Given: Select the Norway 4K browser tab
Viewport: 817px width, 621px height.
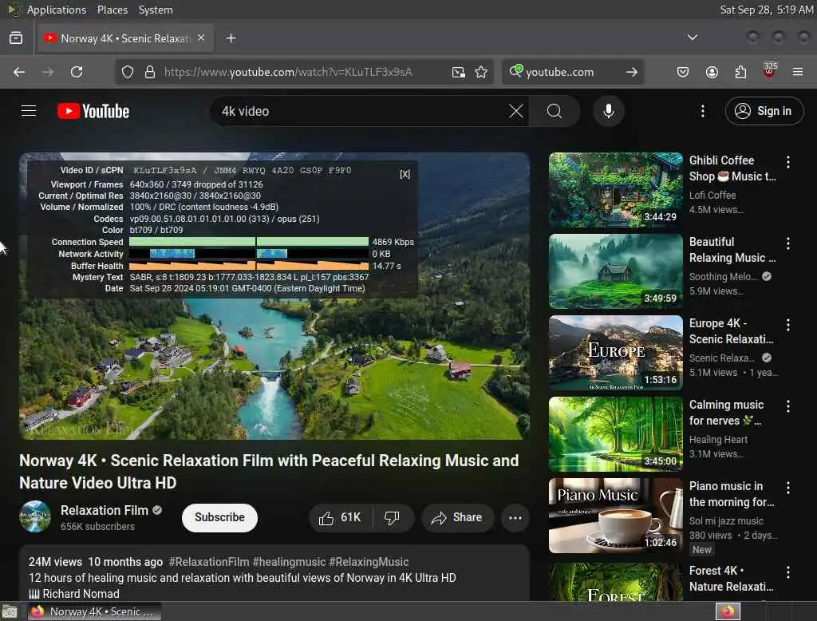Looking at the screenshot, I should click(x=125, y=38).
